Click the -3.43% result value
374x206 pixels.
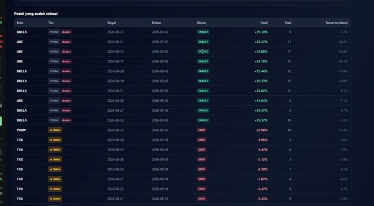(x=262, y=199)
